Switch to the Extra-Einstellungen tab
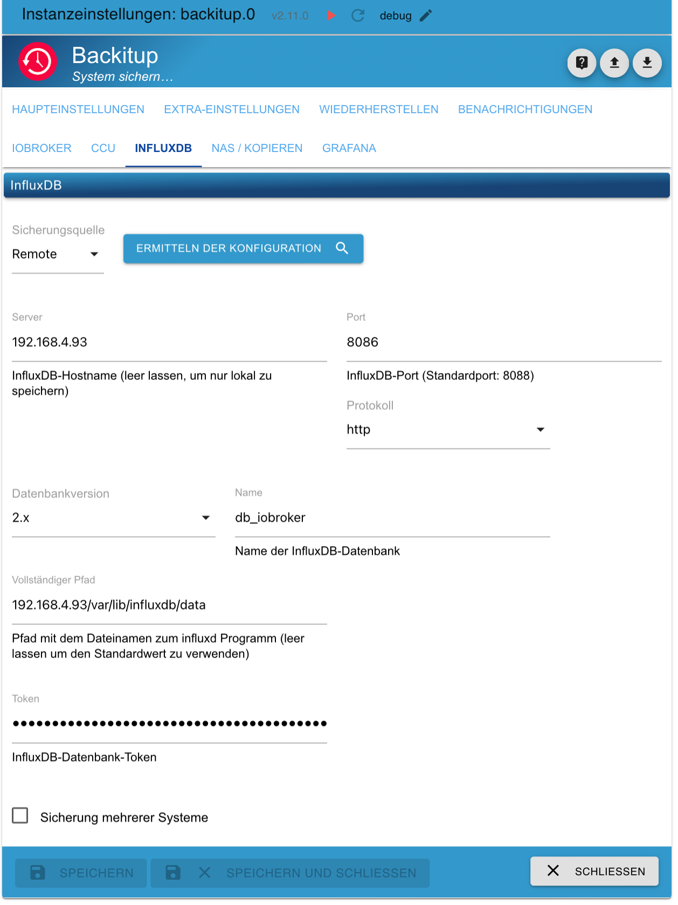Image resolution: width=678 pixels, height=905 pixels. pos(232,109)
